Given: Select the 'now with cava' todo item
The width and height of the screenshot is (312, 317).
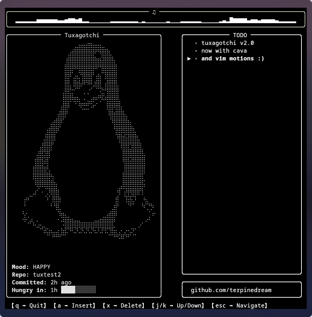Looking at the screenshot, I should pyautogui.click(x=224, y=51).
